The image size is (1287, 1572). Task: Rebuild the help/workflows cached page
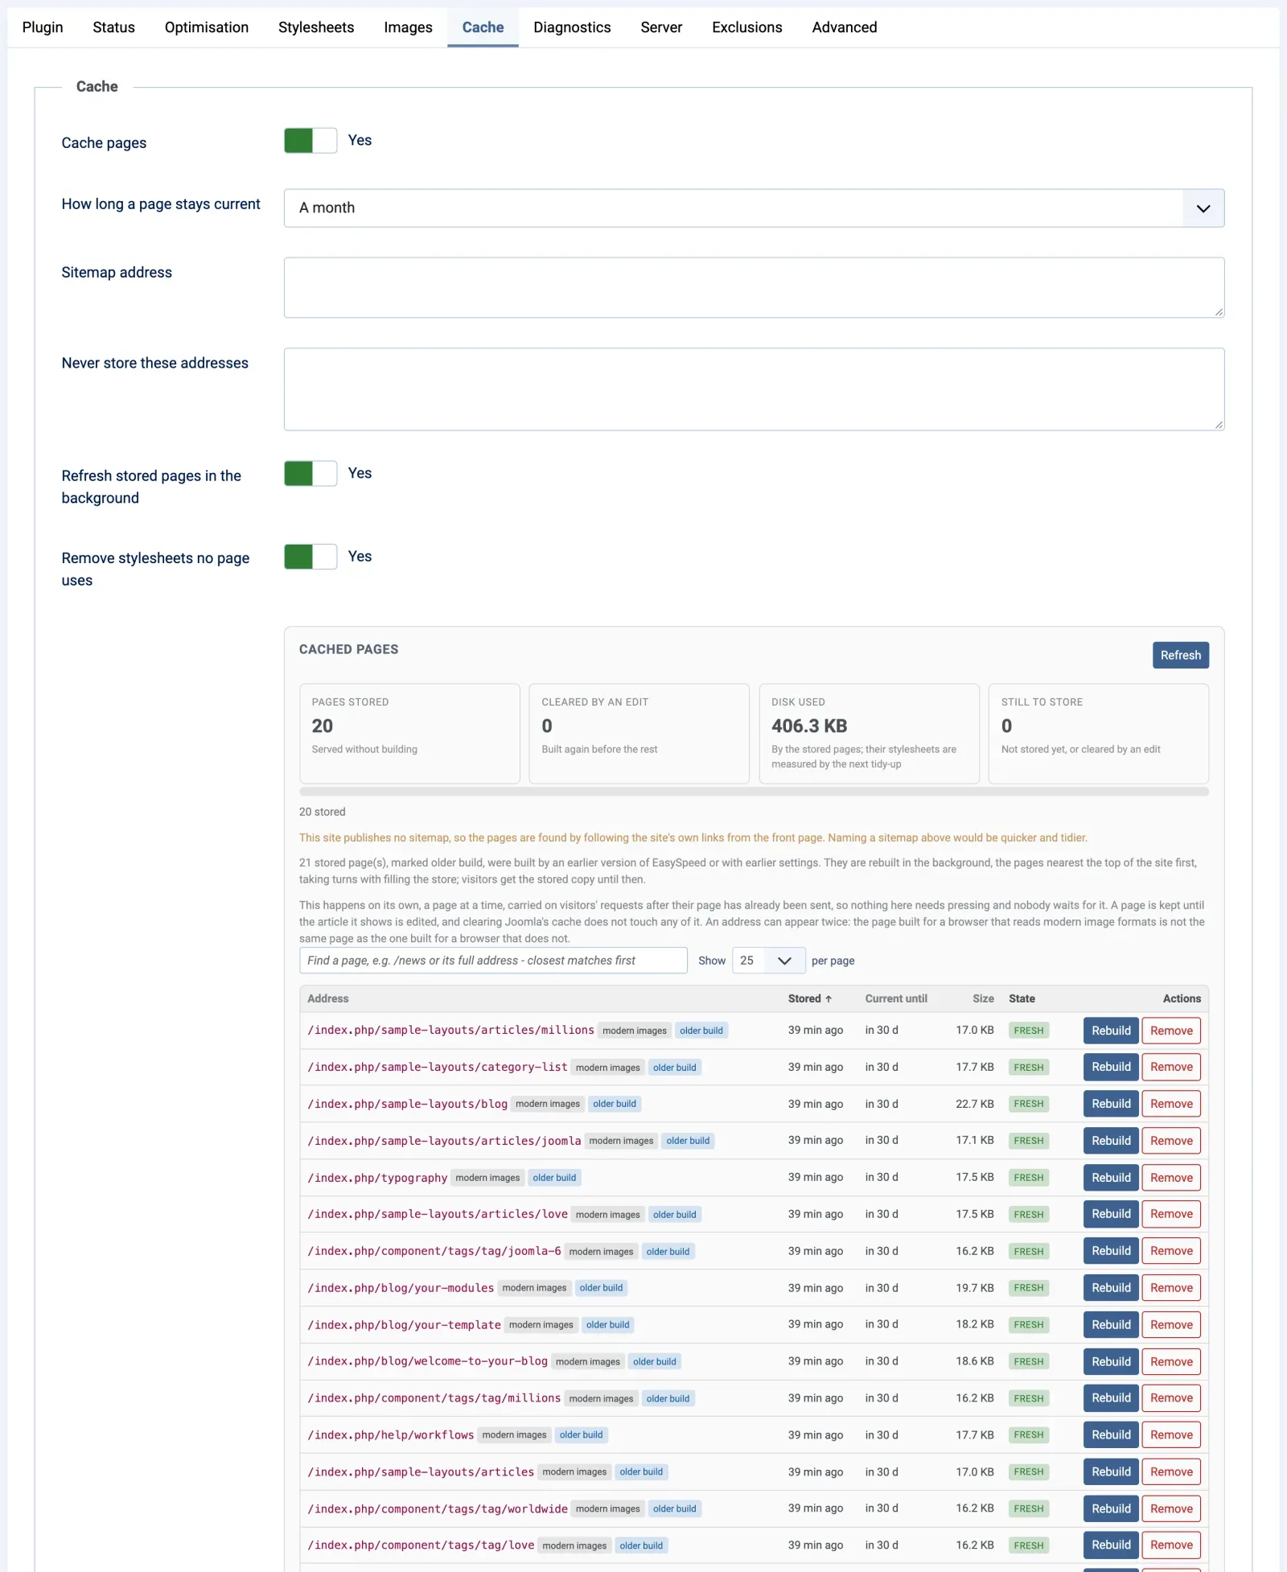click(1111, 1434)
